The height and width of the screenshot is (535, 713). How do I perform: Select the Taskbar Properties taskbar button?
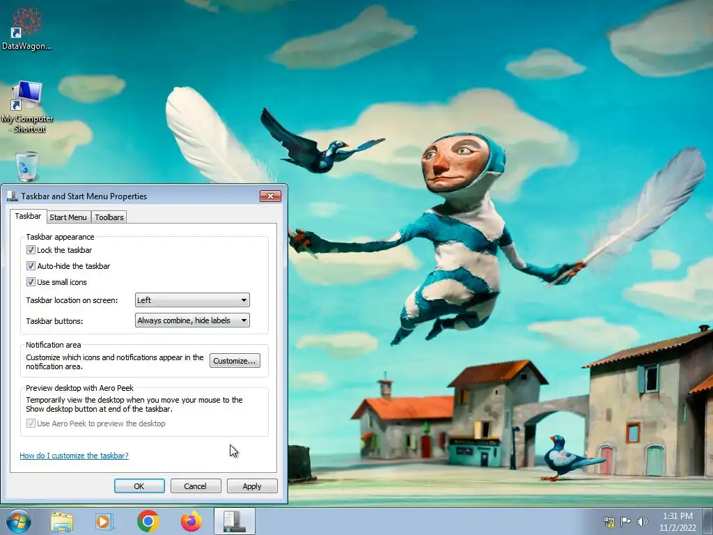pos(235,521)
